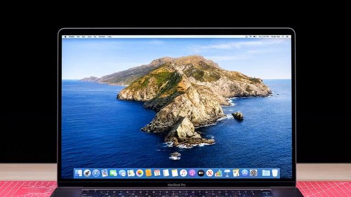Open the Go menu
351x197 pixels.
click(x=95, y=37)
